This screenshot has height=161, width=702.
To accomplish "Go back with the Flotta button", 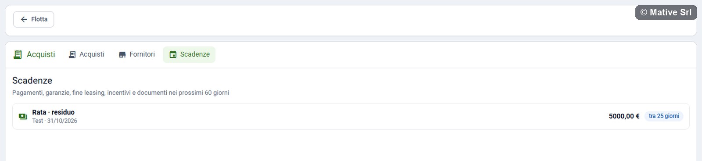I will pos(33,19).
